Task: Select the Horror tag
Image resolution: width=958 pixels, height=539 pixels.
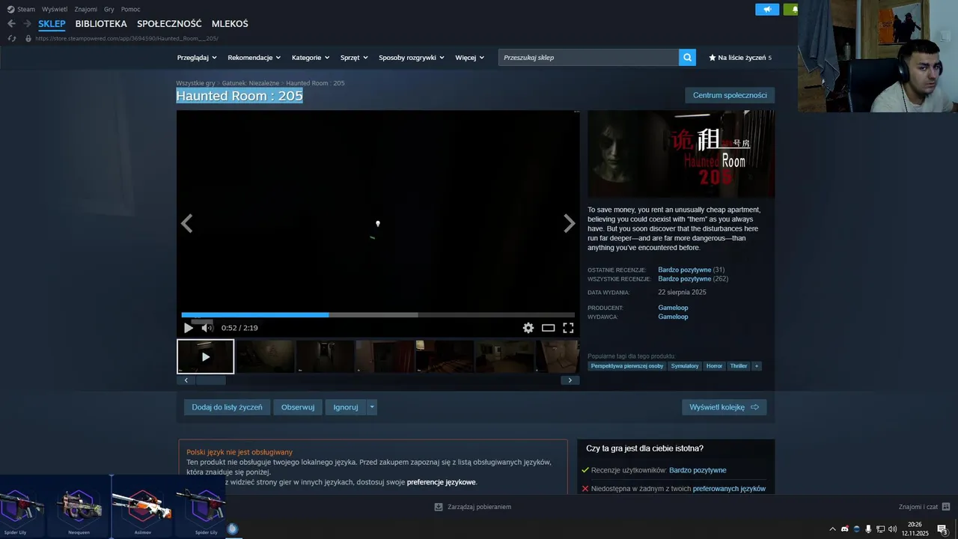Action: click(714, 366)
